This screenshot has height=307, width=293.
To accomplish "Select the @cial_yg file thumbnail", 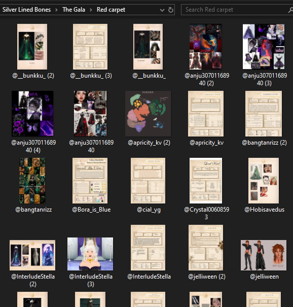I will pyautogui.click(x=148, y=181).
